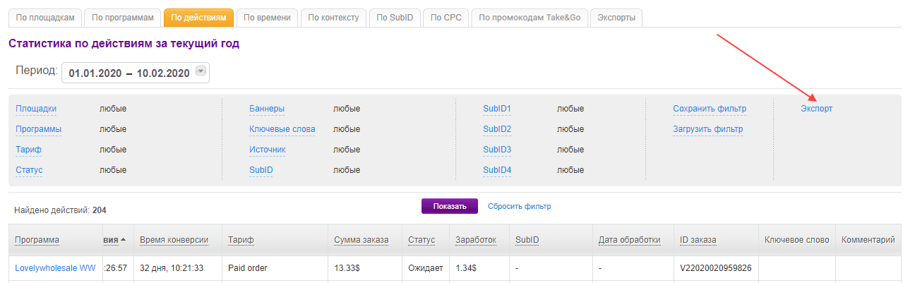Screen dimensions: 908x283
Task: Open the period date range dropdown arrow
Action: coord(201,71)
